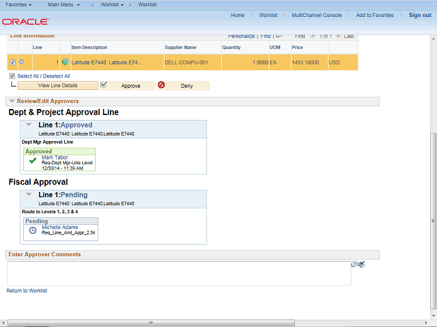This screenshot has width=437, height=327.
Task: Click the View Line Details button
Action: [58, 85]
